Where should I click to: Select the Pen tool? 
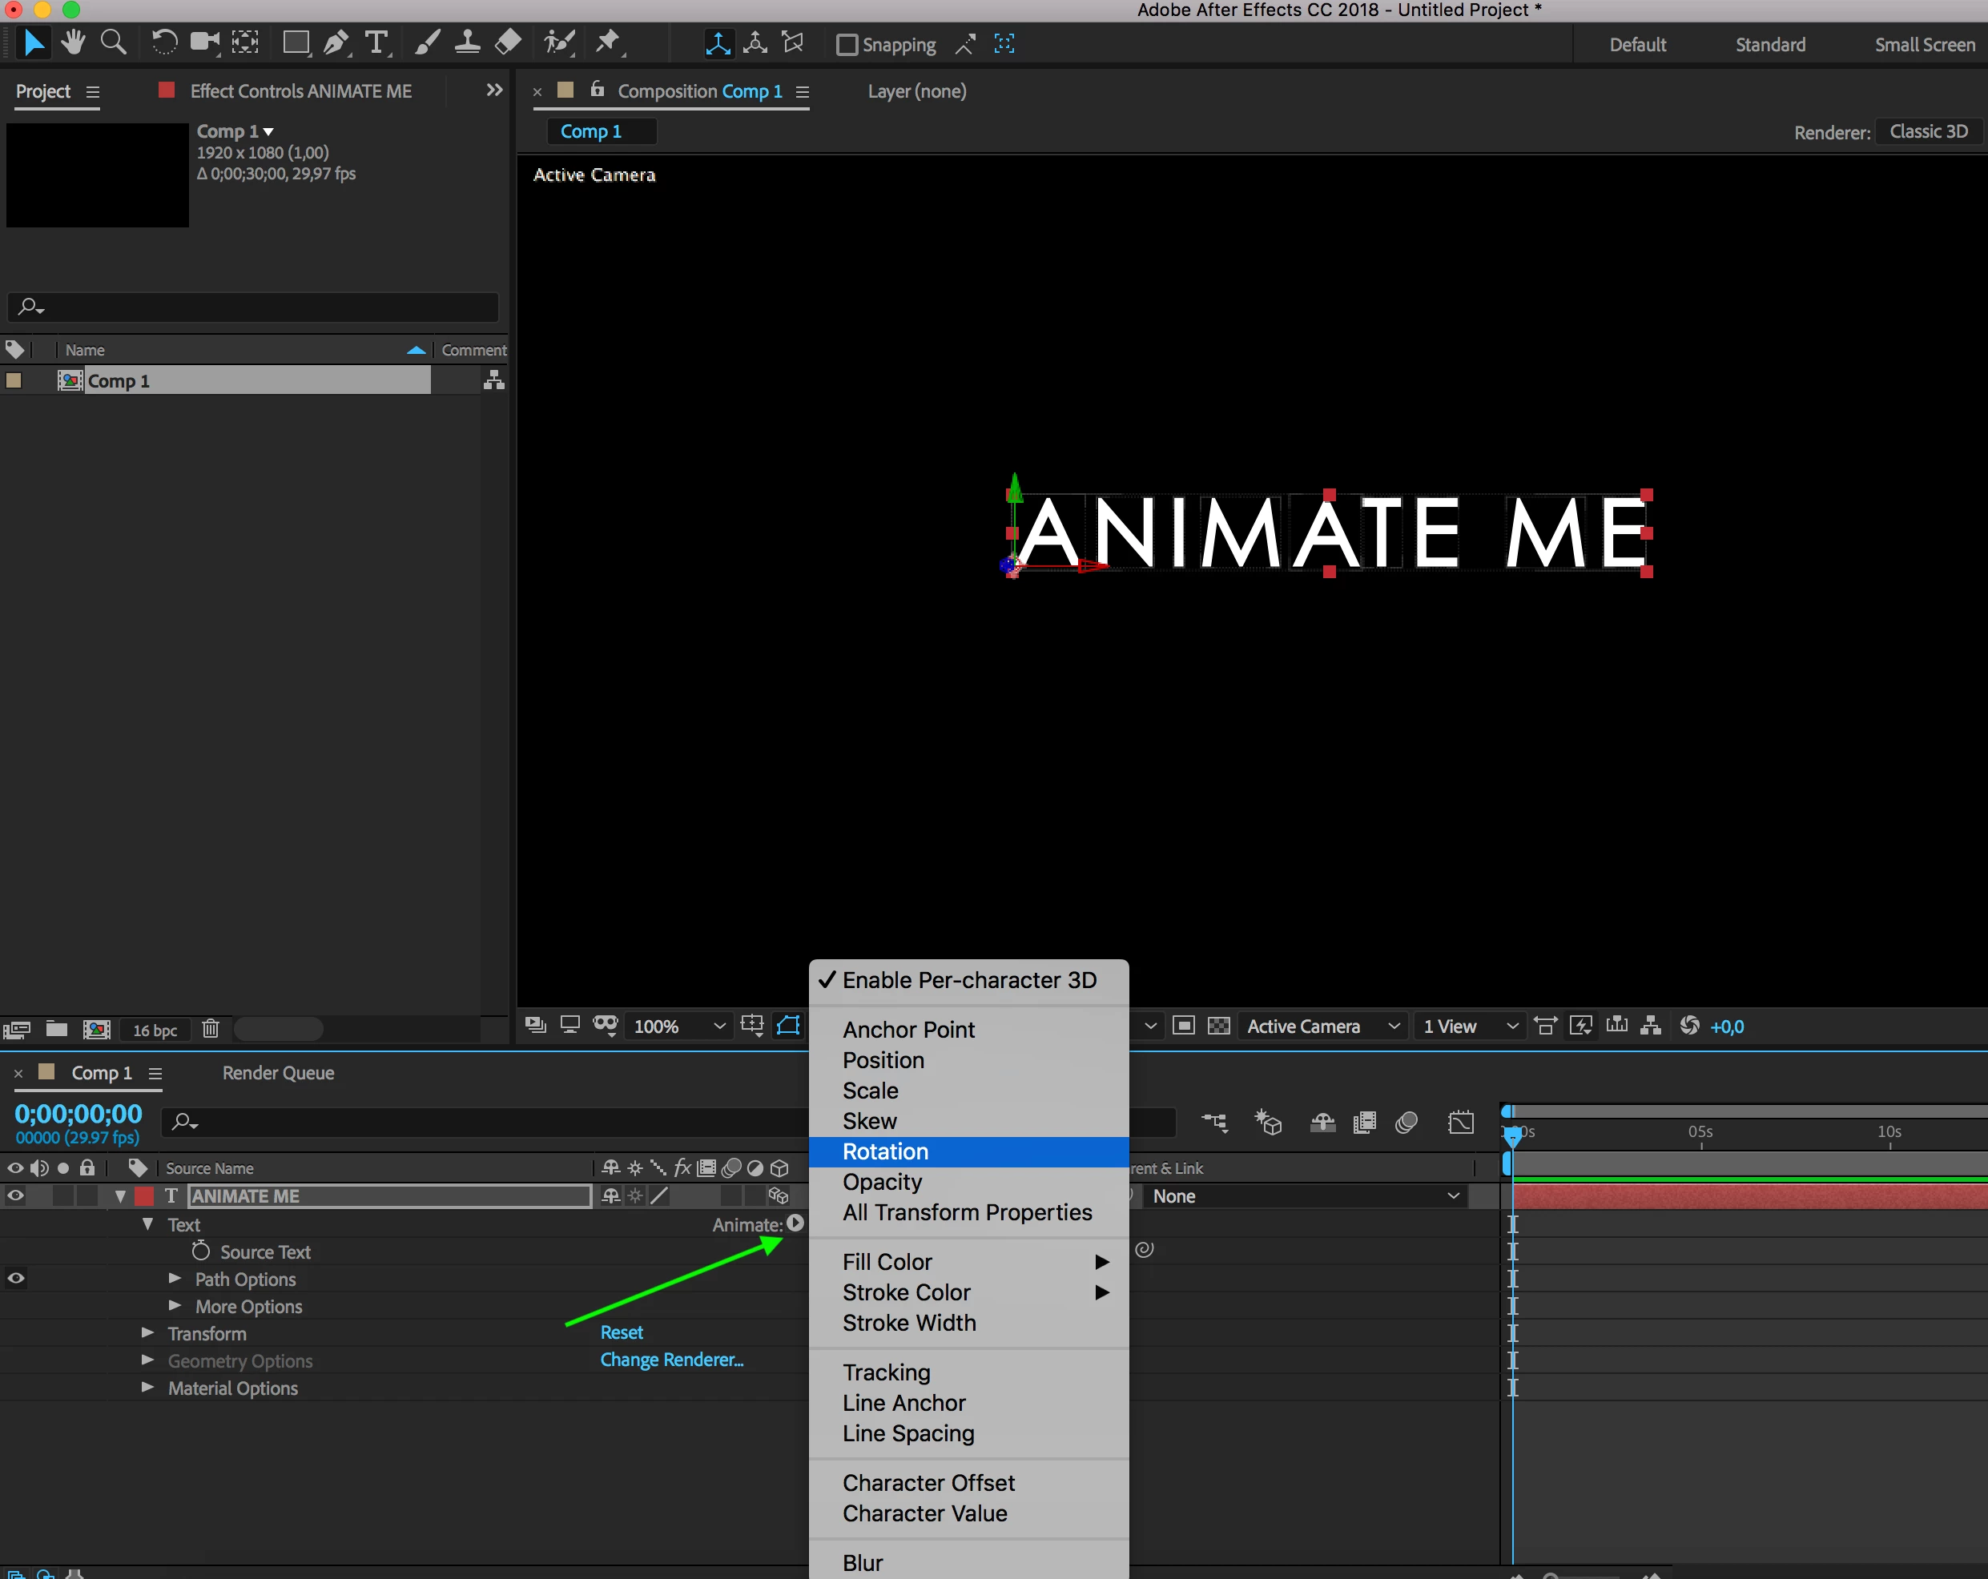[x=336, y=42]
